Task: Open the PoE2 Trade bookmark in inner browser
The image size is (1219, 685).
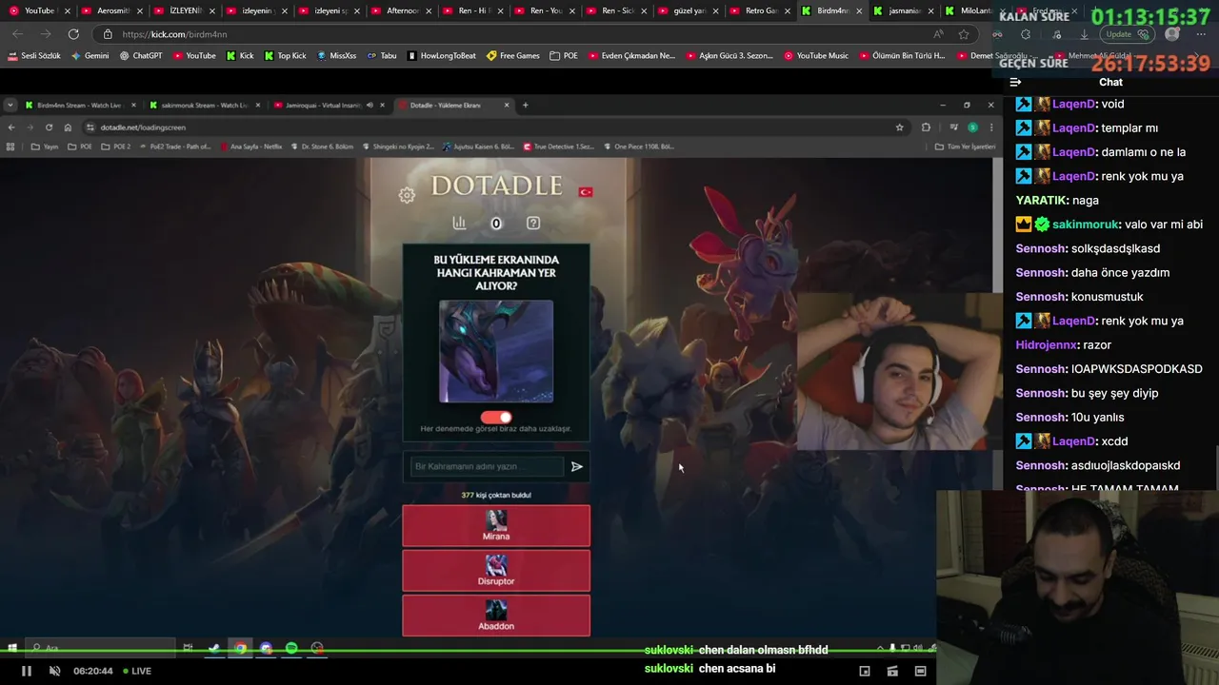Action: (x=176, y=147)
